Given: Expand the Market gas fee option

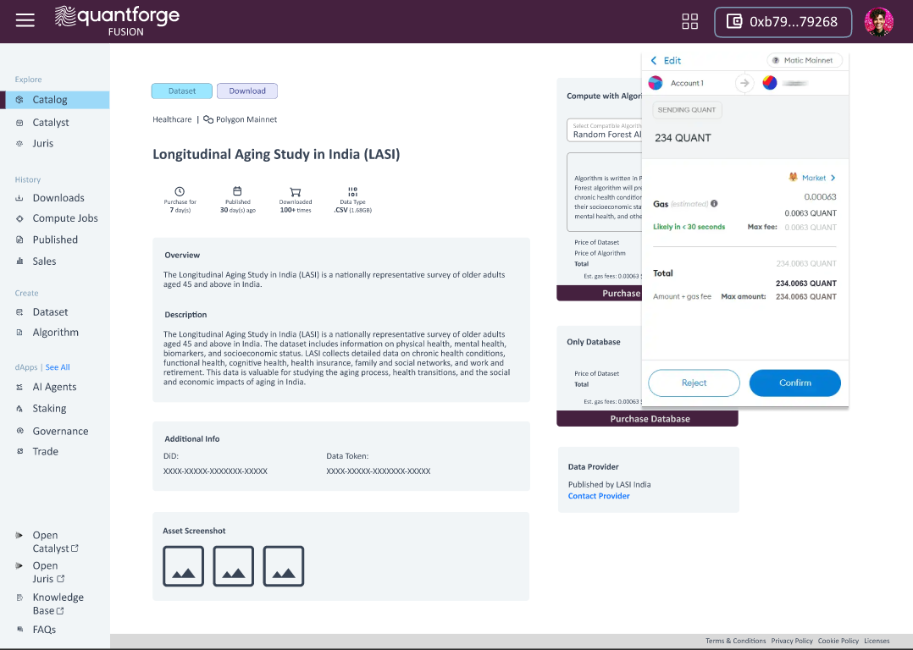Looking at the screenshot, I should click(x=812, y=178).
